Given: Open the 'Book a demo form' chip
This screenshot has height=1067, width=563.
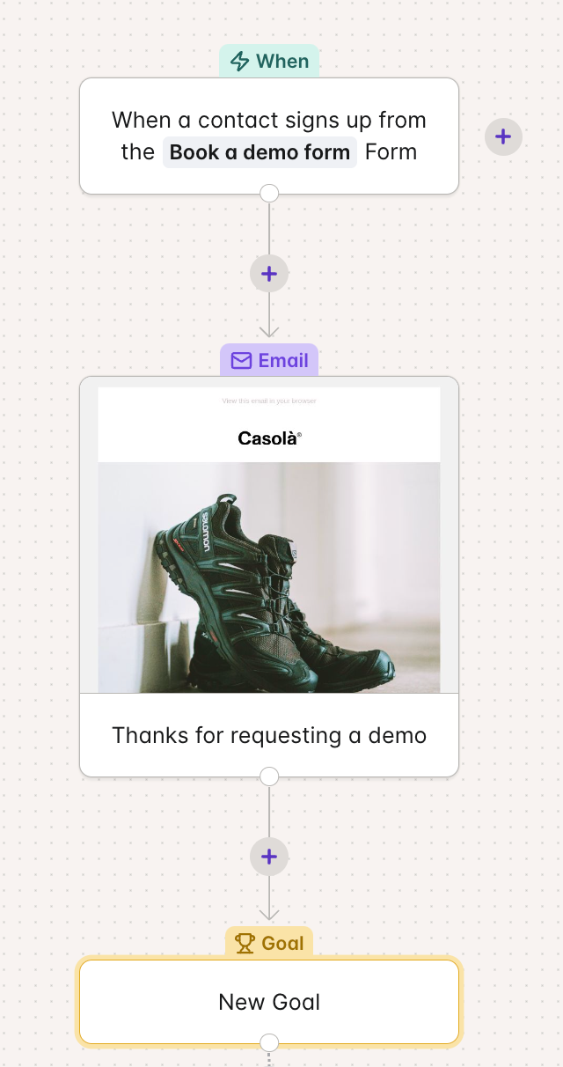Looking at the screenshot, I should [x=260, y=152].
